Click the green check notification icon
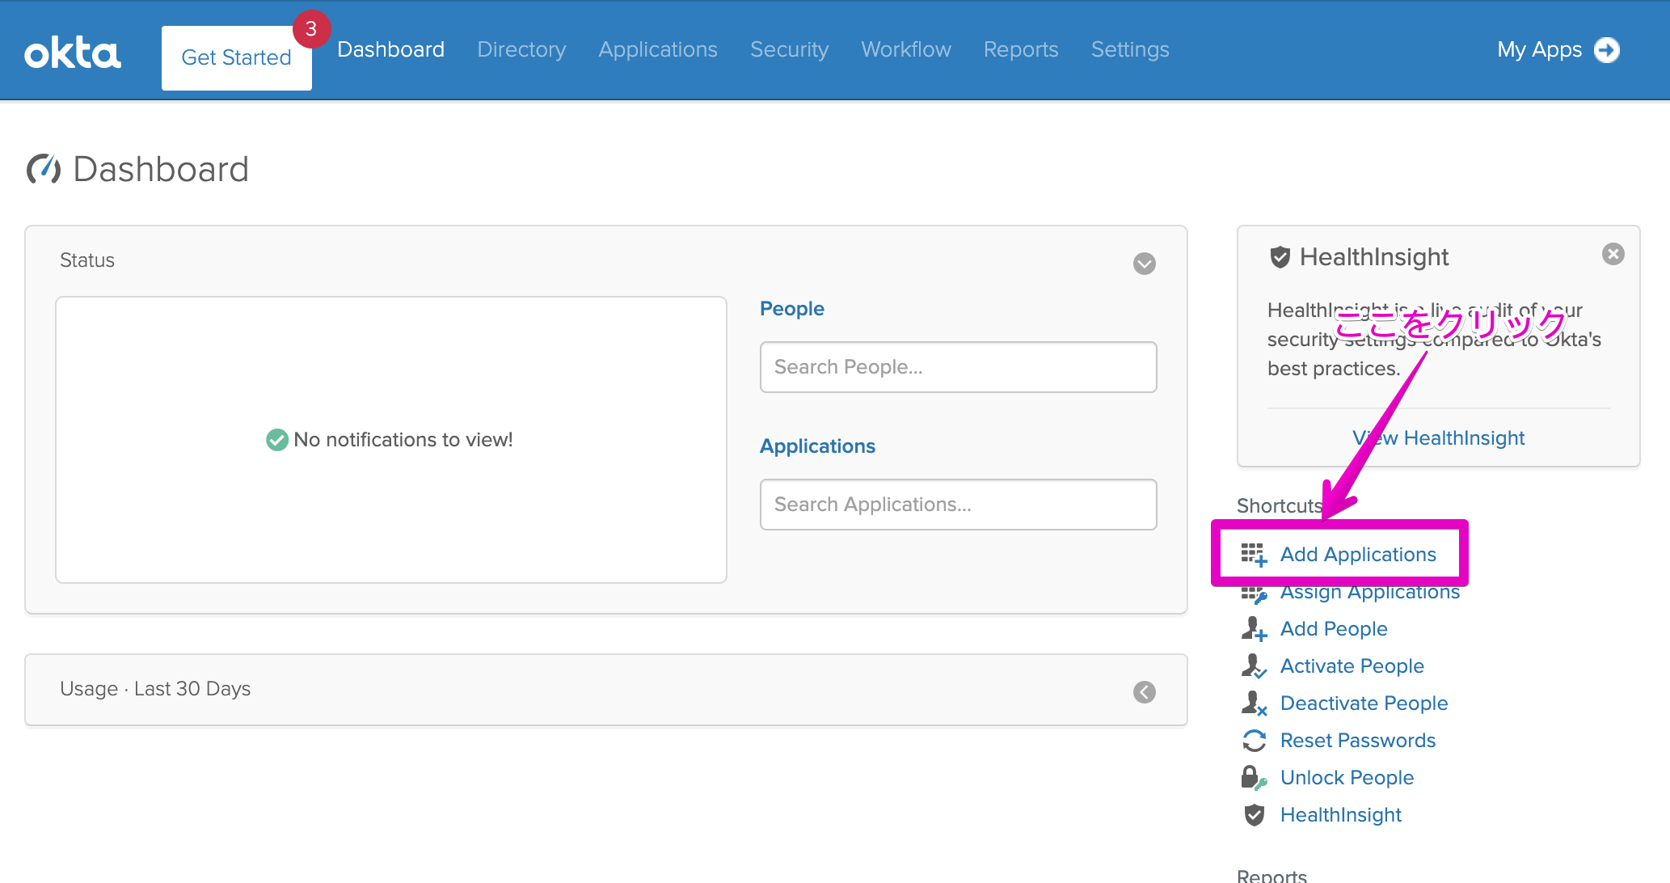The width and height of the screenshot is (1670, 883). (x=277, y=440)
